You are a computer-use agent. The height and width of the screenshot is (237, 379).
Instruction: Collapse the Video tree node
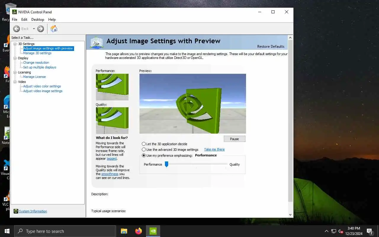pos(15,82)
